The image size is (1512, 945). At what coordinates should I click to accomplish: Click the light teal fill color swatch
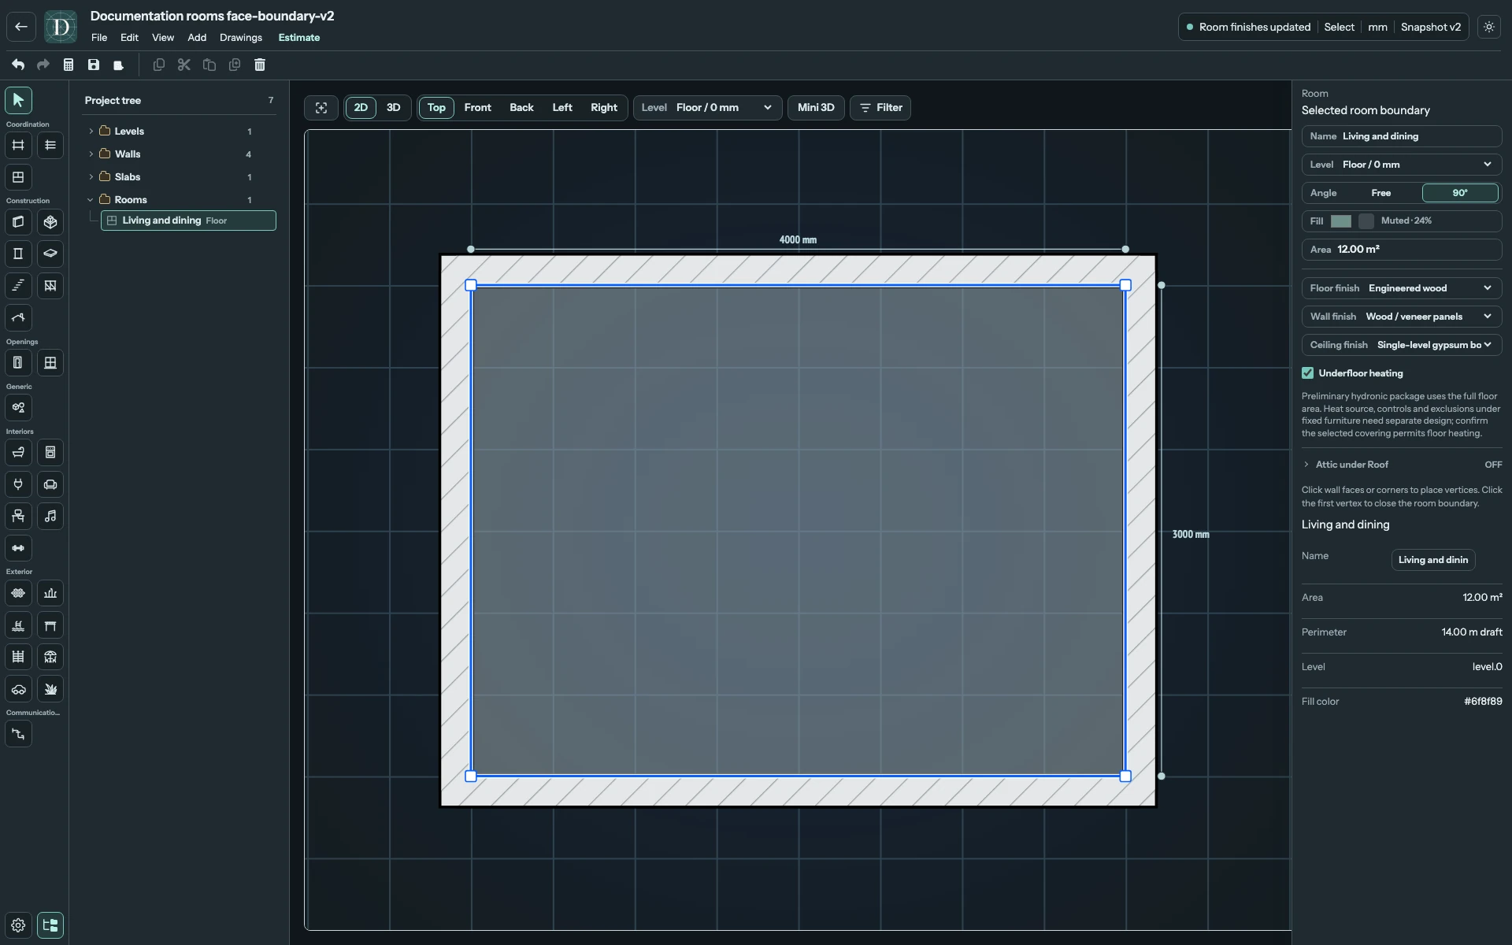pos(1341,221)
